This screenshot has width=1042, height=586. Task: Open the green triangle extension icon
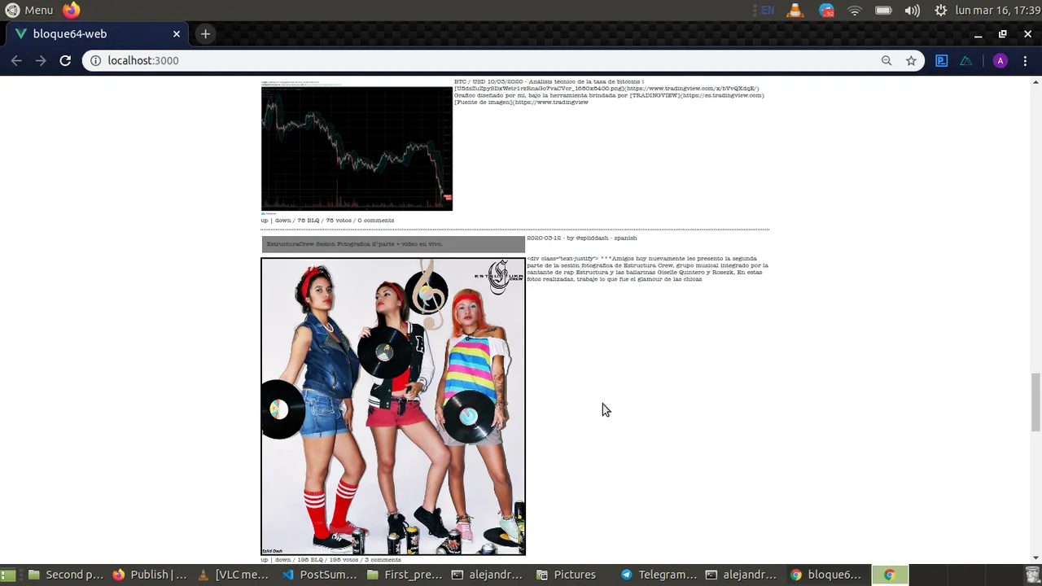pos(966,60)
